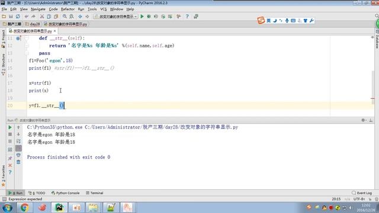The width and height of the screenshot is (379, 213).
Task: Open the VCS menu
Action: 103,9
